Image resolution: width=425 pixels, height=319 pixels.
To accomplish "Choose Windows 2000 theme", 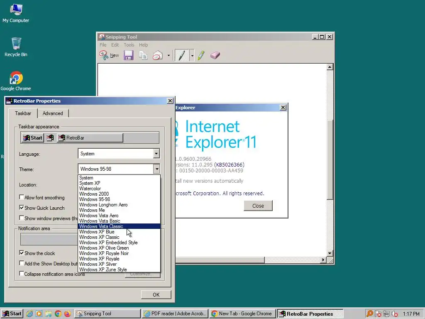I will (119, 194).
